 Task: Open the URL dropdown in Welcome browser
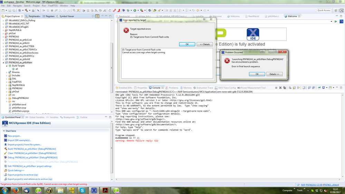point(331,21)
